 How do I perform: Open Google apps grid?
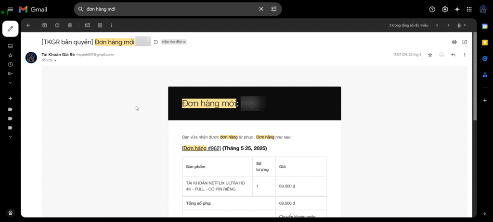click(x=469, y=10)
